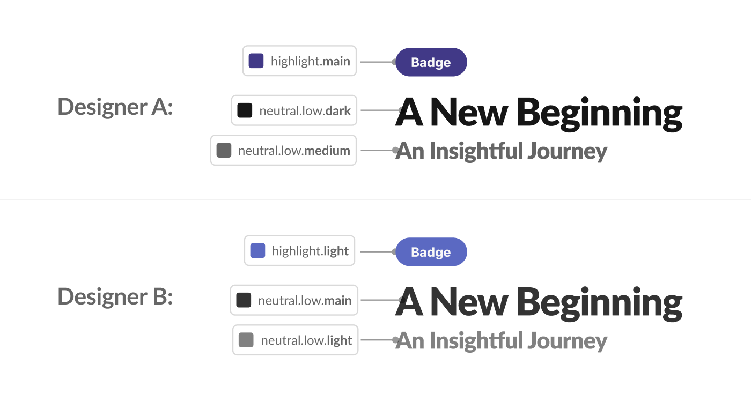
Task: Click the neutral.low.light token label text
Action: tap(306, 340)
